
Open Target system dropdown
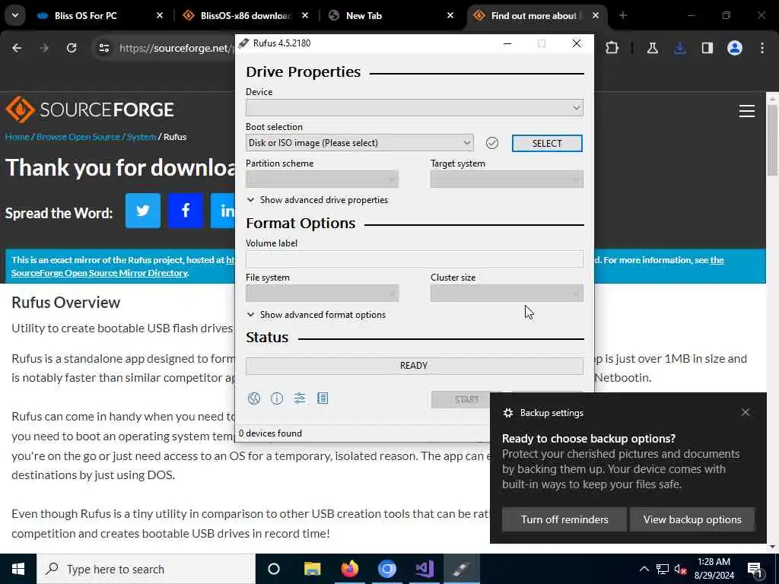point(507,179)
